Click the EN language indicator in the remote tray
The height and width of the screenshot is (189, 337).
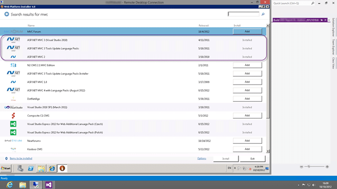pyautogui.click(x=230, y=168)
